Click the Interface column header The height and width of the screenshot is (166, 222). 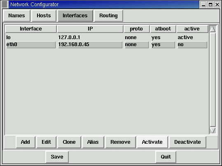pos(31,29)
